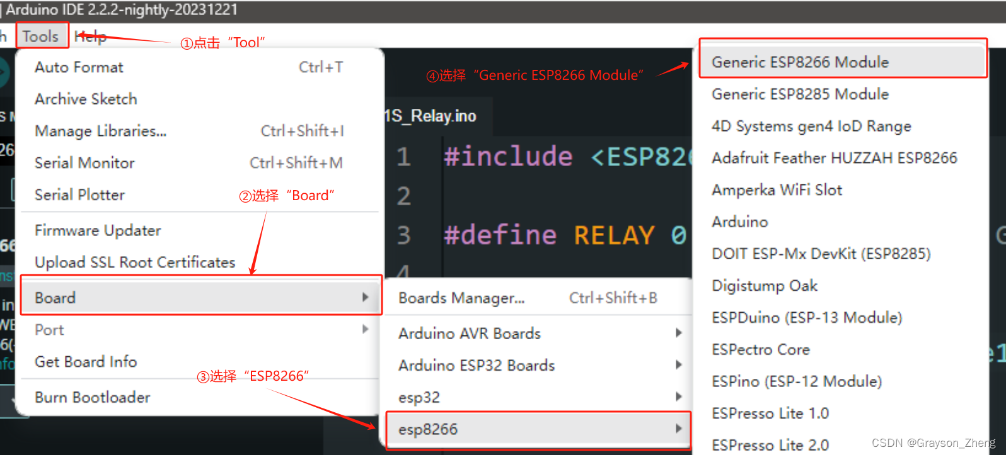Choose Digistump Oak board
This screenshot has width=1006, height=455.
(x=843, y=286)
